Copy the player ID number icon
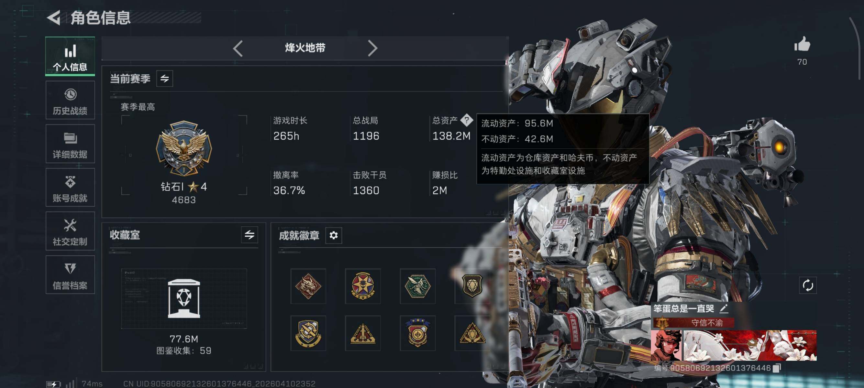Viewport: 864px width, 388px height. tap(777, 368)
